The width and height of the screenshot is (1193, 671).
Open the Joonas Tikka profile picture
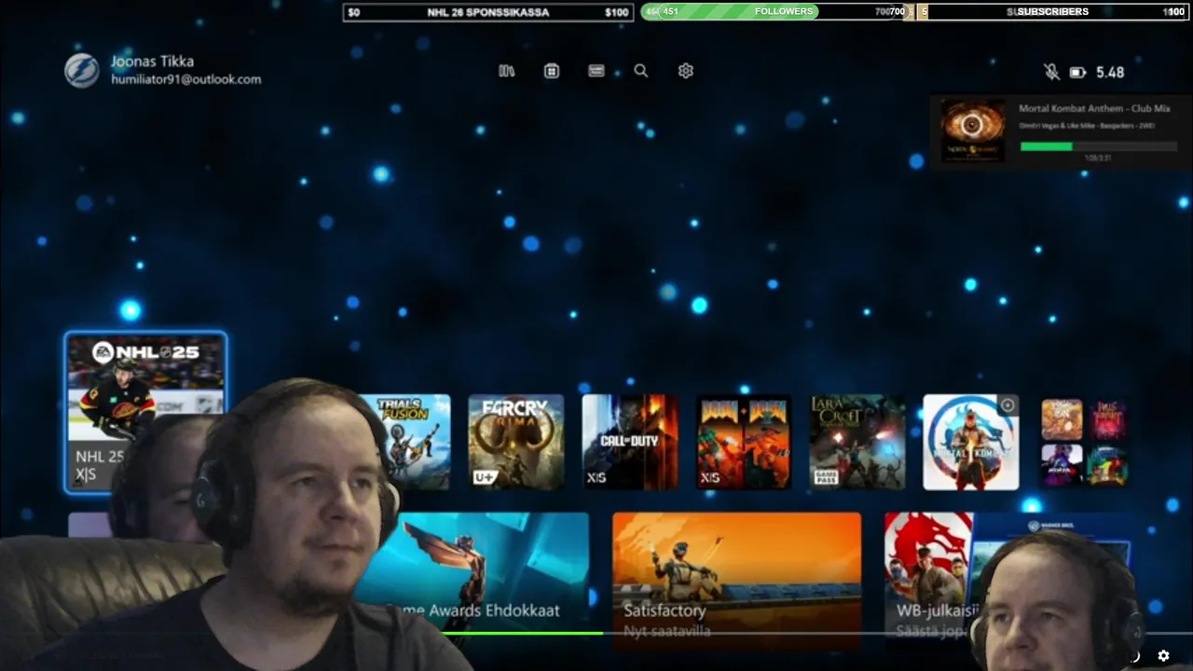pos(82,71)
